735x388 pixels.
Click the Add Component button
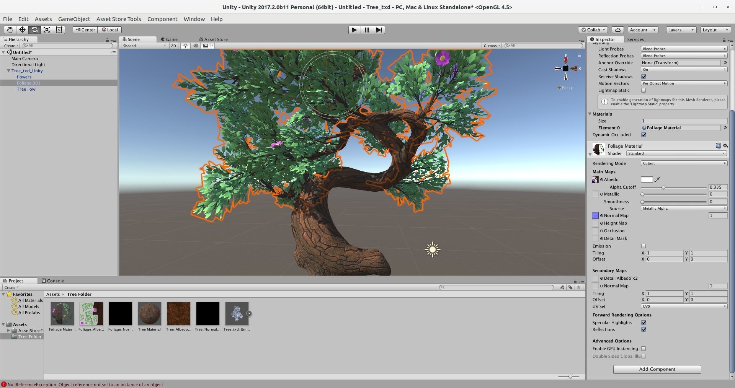tap(657, 369)
